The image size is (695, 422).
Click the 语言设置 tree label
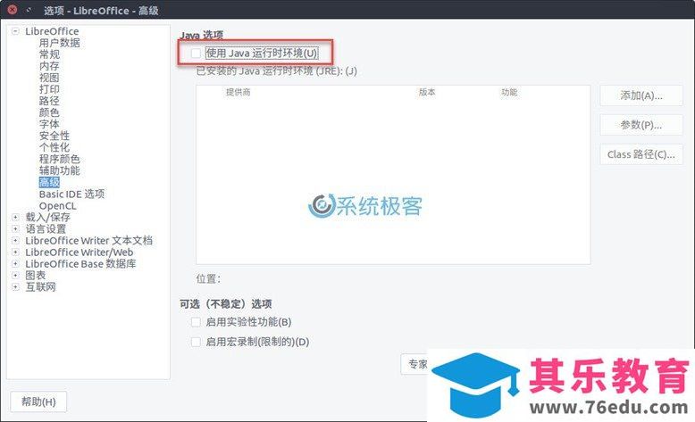pos(46,229)
